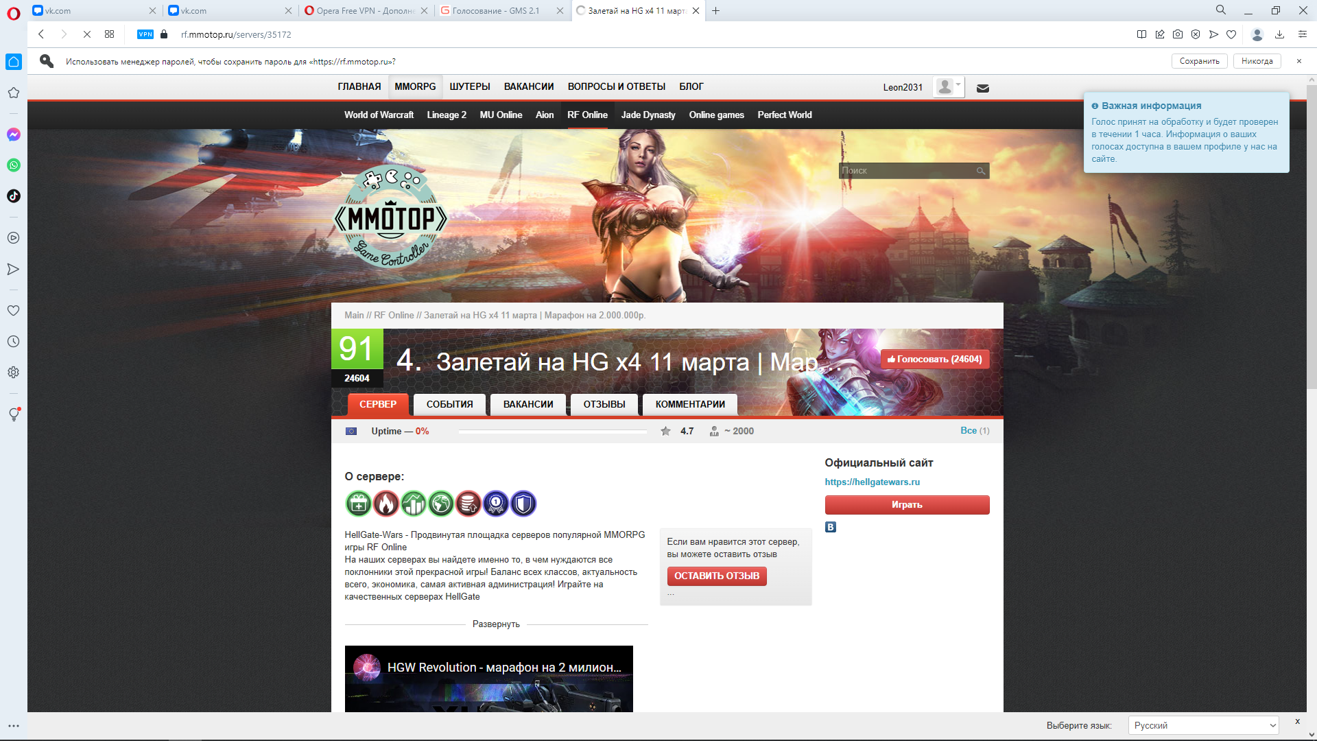
Task: Open the VK social link icon
Action: 831,528
